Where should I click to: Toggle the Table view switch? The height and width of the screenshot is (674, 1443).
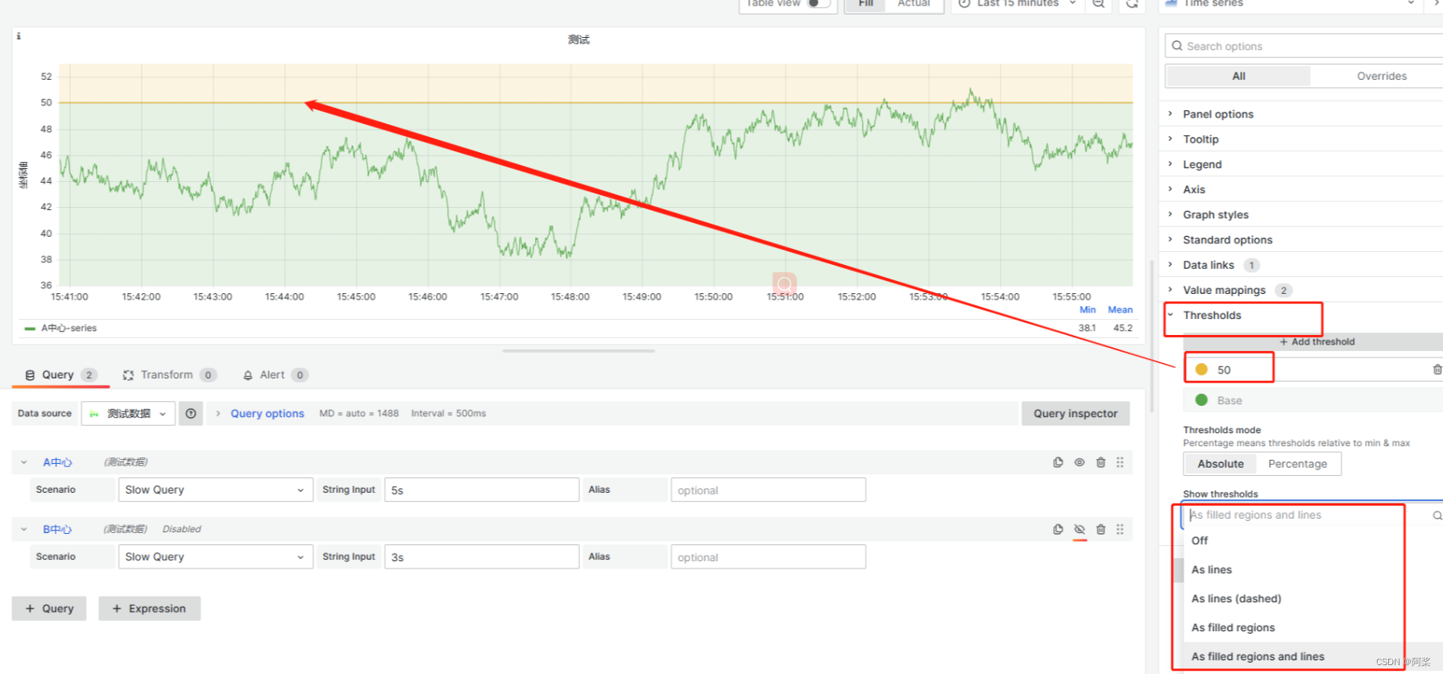click(818, 3)
